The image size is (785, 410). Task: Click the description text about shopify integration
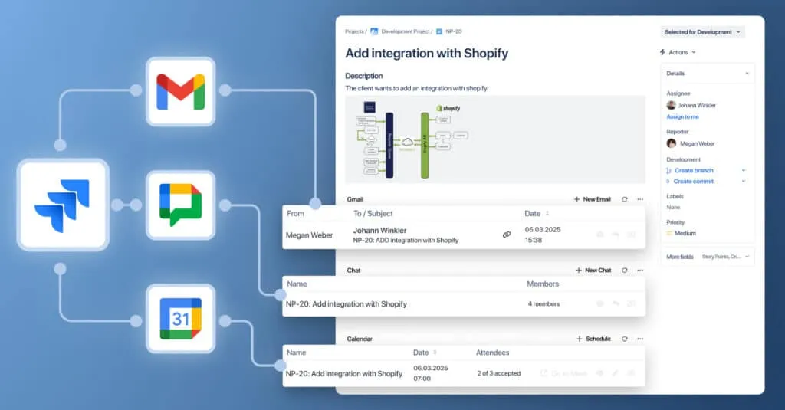click(416, 88)
